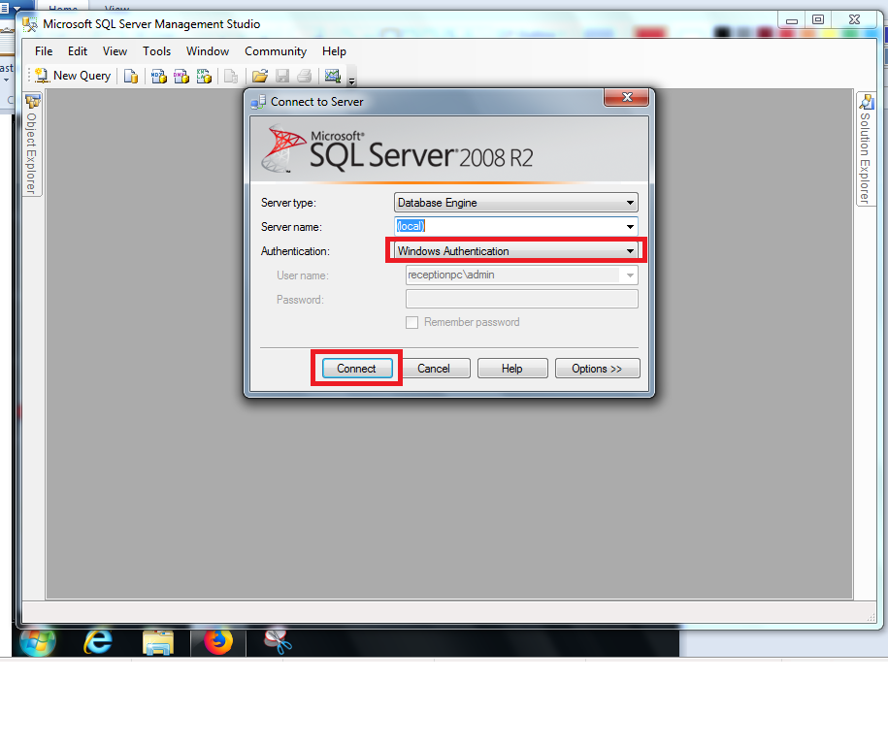The height and width of the screenshot is (745, 888).
Task: Click the Print toolbar icon
Action: point(303,76)
